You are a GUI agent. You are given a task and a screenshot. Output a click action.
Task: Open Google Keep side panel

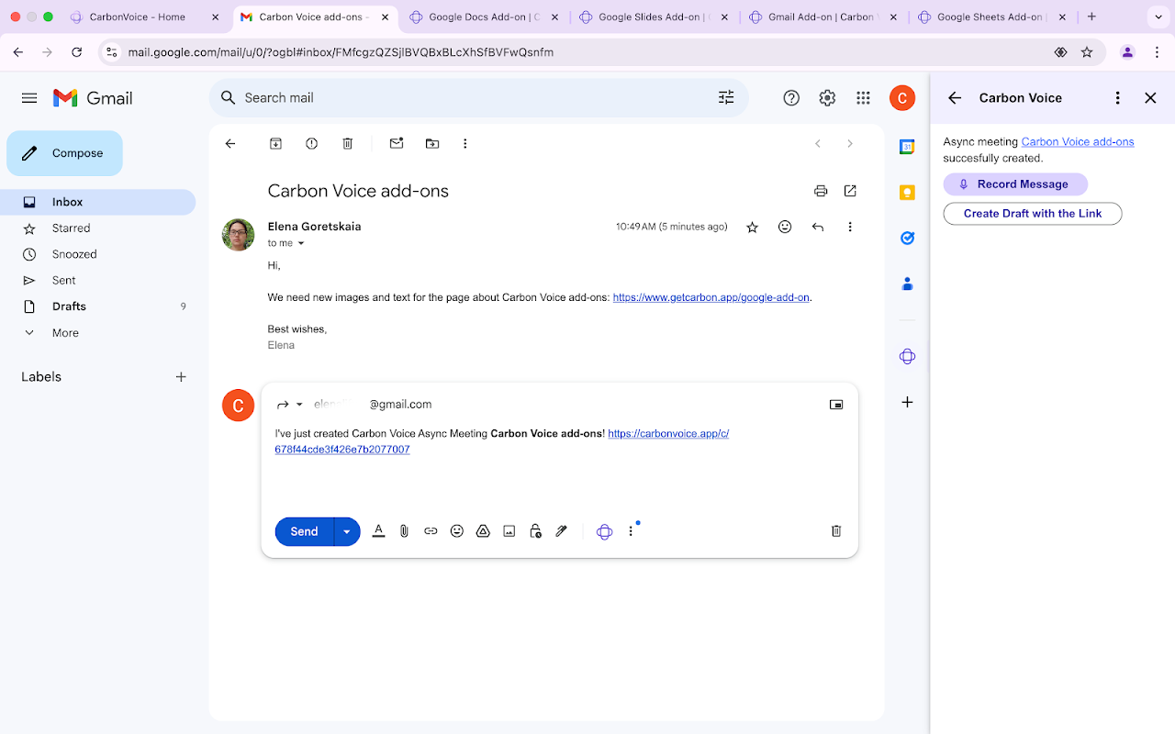click(x=907, y=193)
